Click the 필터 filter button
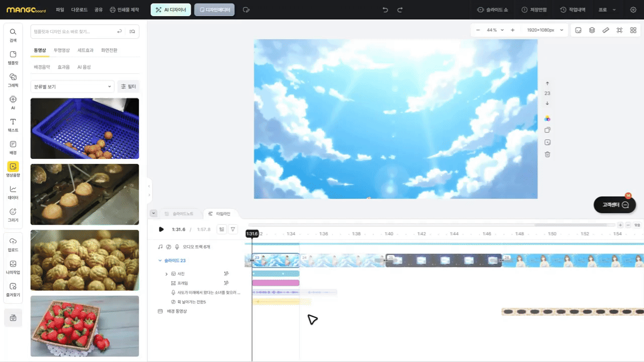 pyautogui.click(x=128, y=86)
